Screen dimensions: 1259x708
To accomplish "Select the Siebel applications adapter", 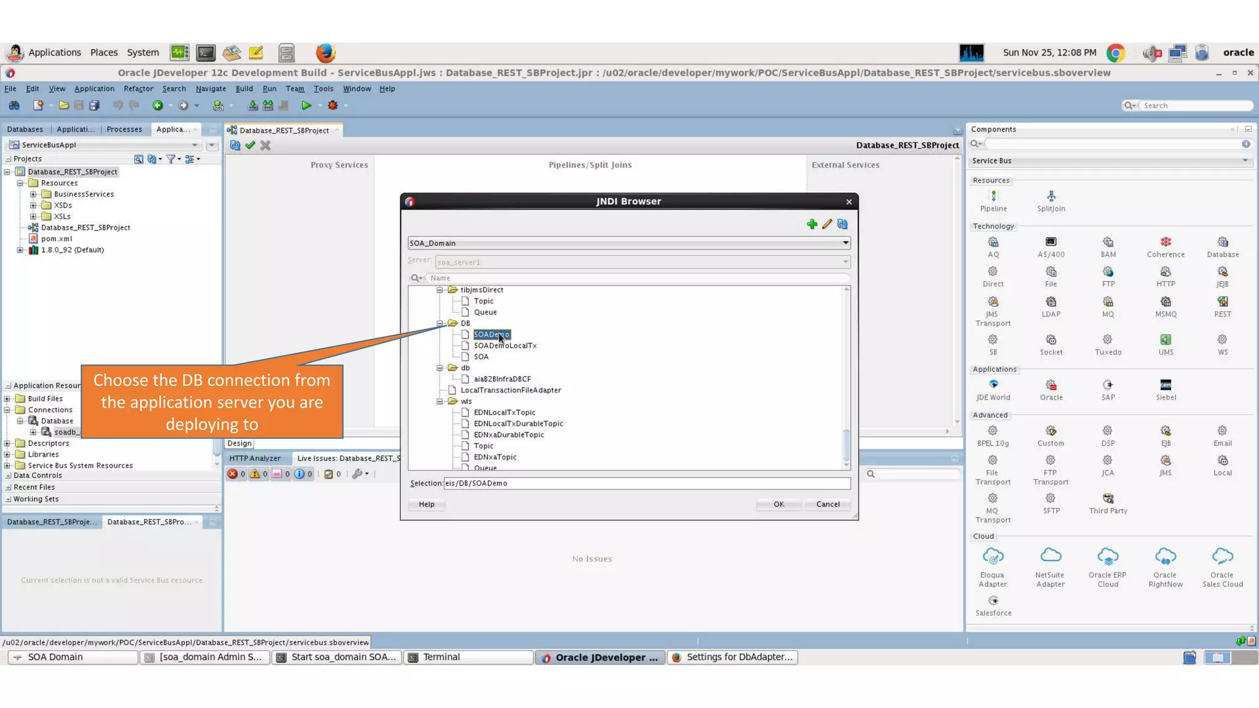I will [x=1165, y=390].
